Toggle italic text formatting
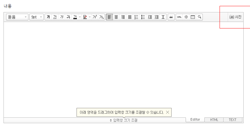 point(62,17)
